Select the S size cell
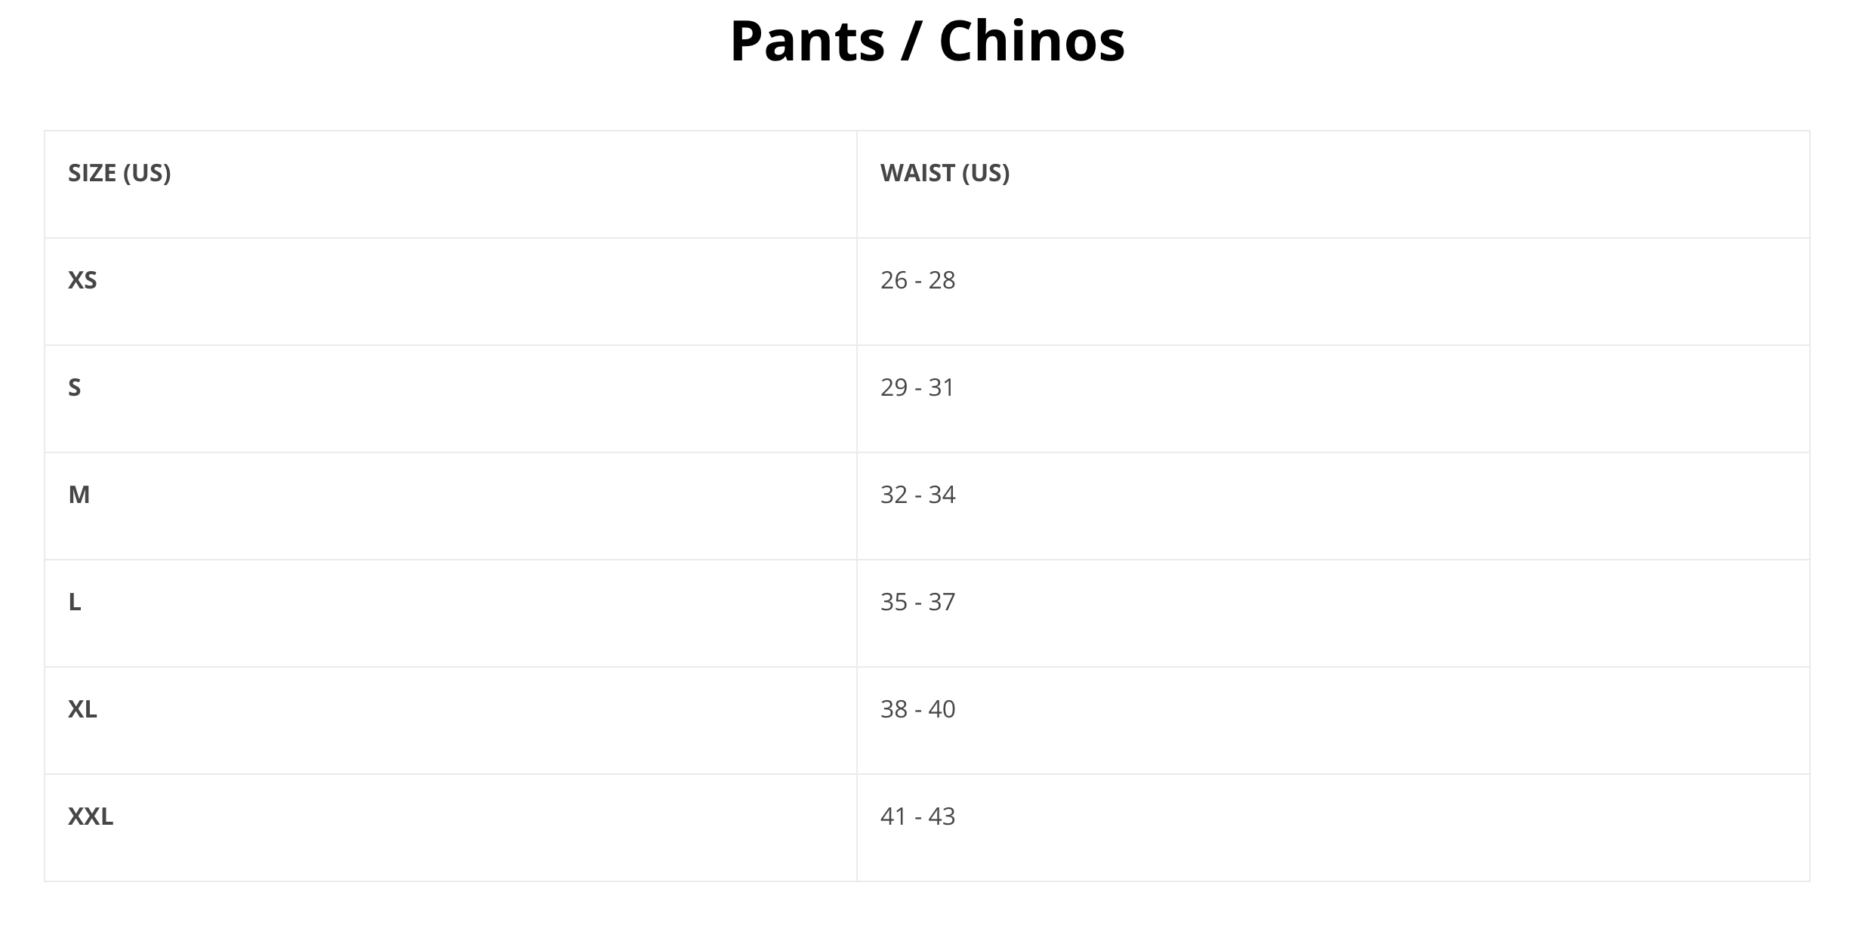The height and width of the screenshot is (932, 1859). 74,388
